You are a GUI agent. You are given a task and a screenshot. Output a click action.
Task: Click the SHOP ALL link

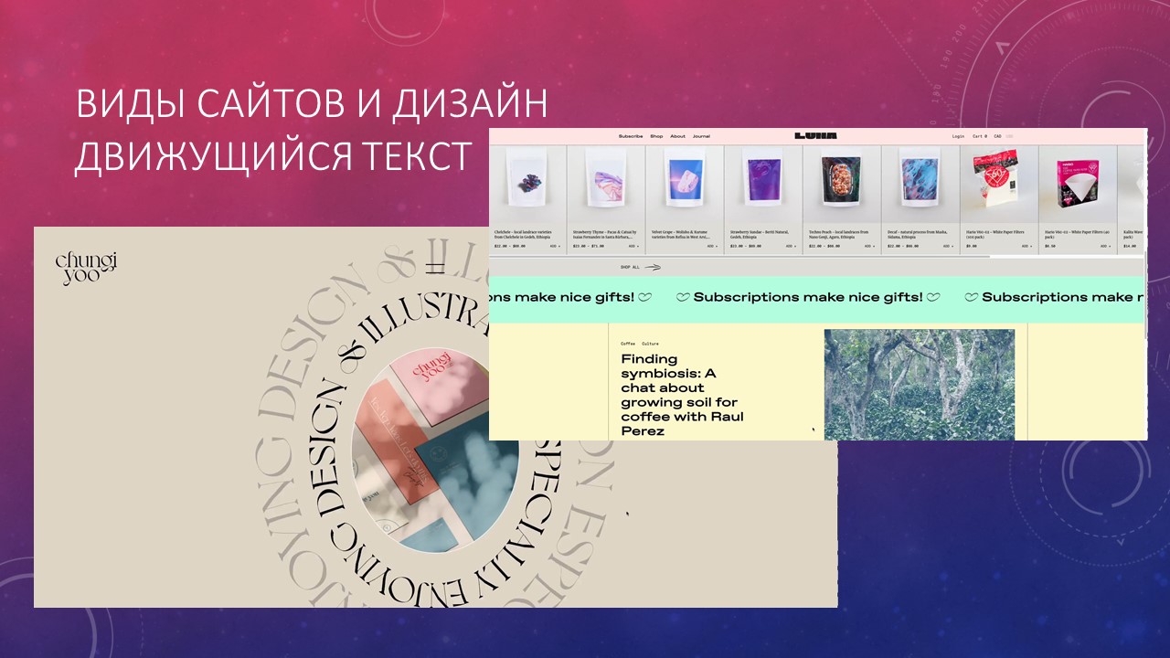[x=630, y=267]
